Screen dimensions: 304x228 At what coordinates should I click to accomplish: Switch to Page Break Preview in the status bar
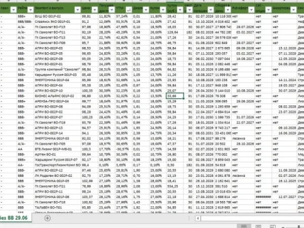(x=273, y=226)
